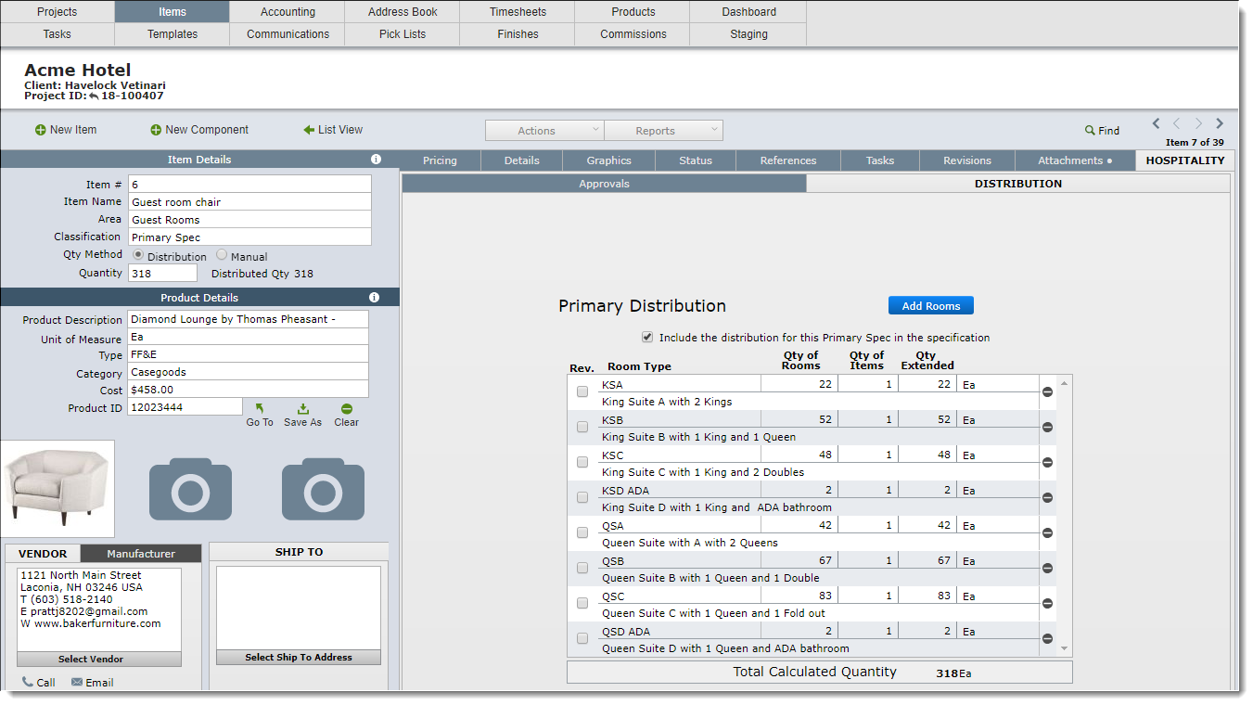This screenshot has height=705, width=1253.
Task: Remove the KSA room row
Action: pyautogui.click(x=1047, y=392)
